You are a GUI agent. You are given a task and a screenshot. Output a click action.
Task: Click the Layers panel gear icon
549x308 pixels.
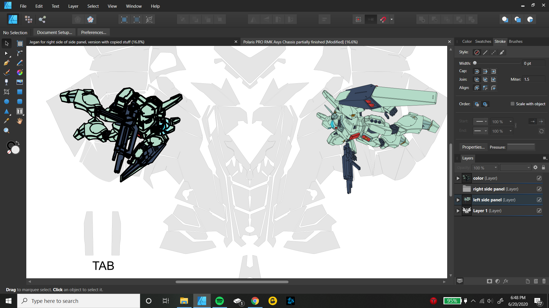536,167
